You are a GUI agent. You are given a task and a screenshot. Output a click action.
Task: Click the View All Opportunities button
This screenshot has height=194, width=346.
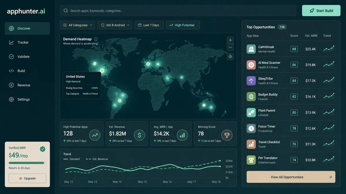pyautogui.click(x=291, y=177)
